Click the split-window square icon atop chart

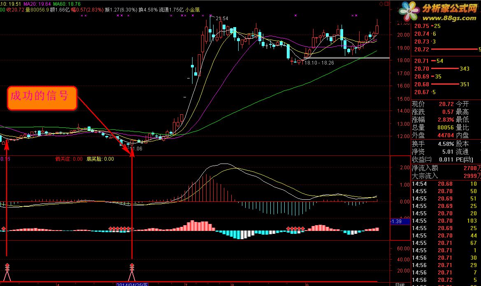[x=387, y=4]
